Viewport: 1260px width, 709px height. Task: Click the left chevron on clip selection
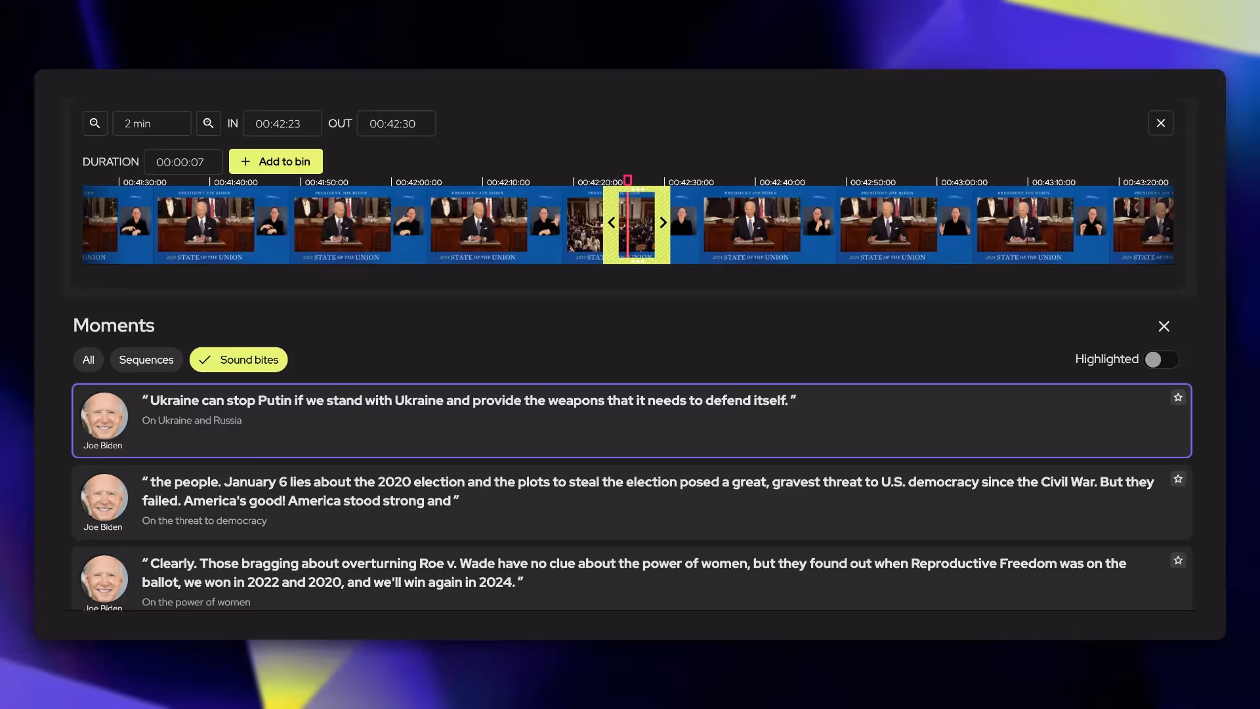coord(611,223)
